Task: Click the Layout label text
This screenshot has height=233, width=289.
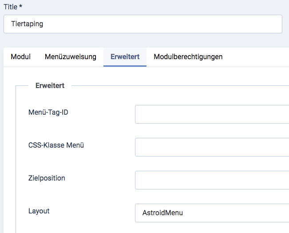Action: tap(39, 211)
